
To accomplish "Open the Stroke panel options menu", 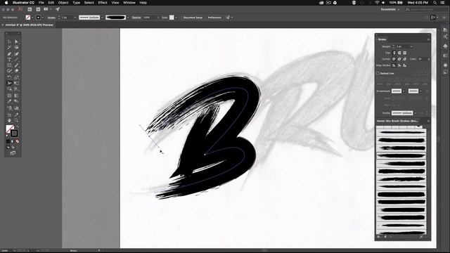I will (428, 39).
